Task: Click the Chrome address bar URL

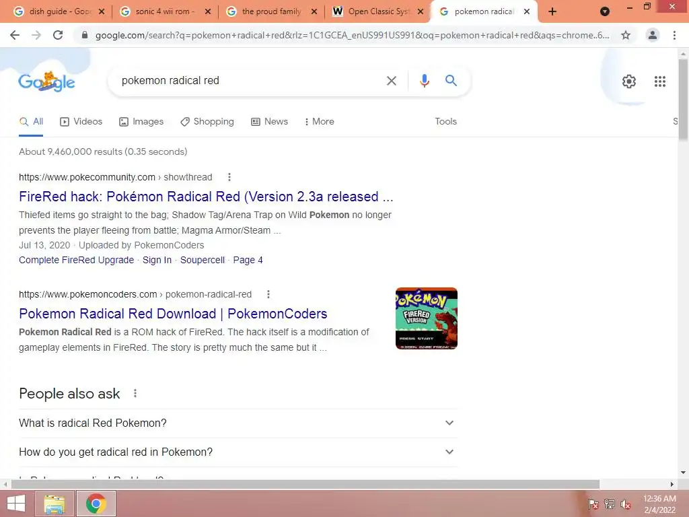Action: click(x=352, y=35)
